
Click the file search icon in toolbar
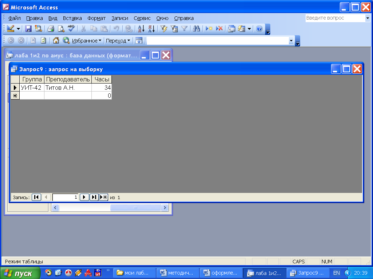tap(38, 29)
